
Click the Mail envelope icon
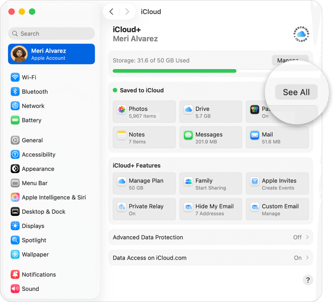254,135
